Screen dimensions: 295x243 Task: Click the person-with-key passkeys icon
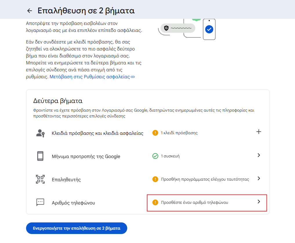click(40, 133)
